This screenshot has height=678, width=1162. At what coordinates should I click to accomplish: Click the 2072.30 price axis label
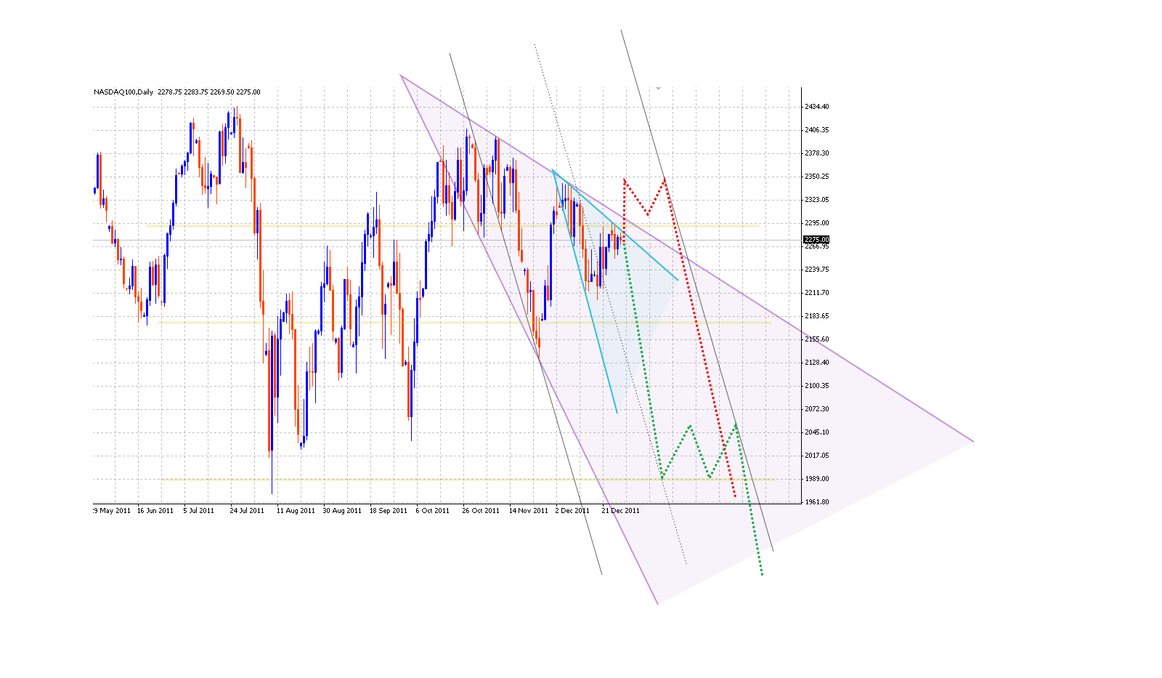(816, 409)
